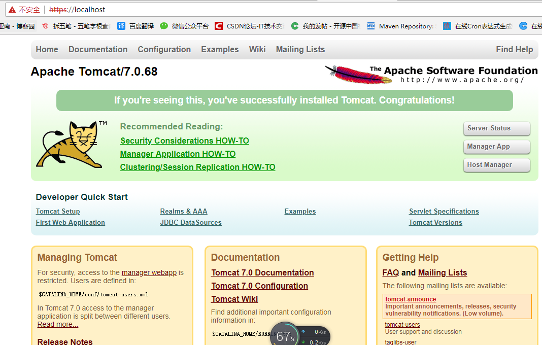Image resolution: width=542 pixels, height=345 pixels.
Task: Open the CSDN论坛 bookmark icon
Action: pyautogui.click(x=218, y=26)
